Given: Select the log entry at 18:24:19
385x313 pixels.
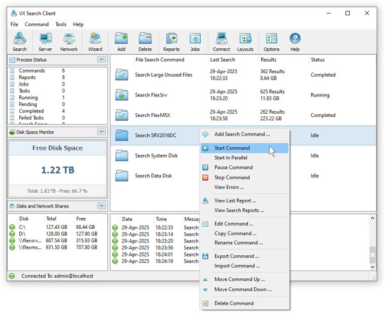Looking at the screenshot, I should (155, 261).
